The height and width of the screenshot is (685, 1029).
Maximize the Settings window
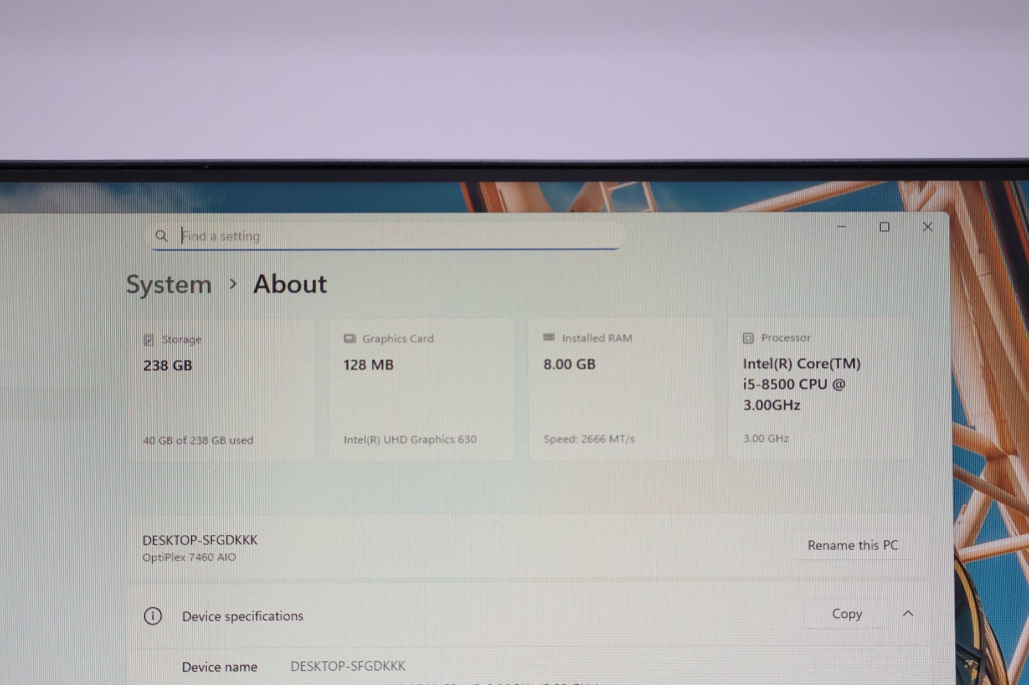click(884, 227)
